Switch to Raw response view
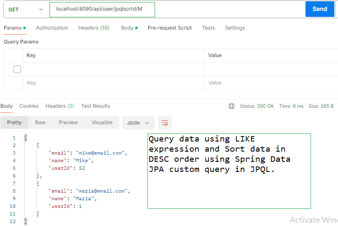Screen dimensions: 338x226 tap(40, 123)
